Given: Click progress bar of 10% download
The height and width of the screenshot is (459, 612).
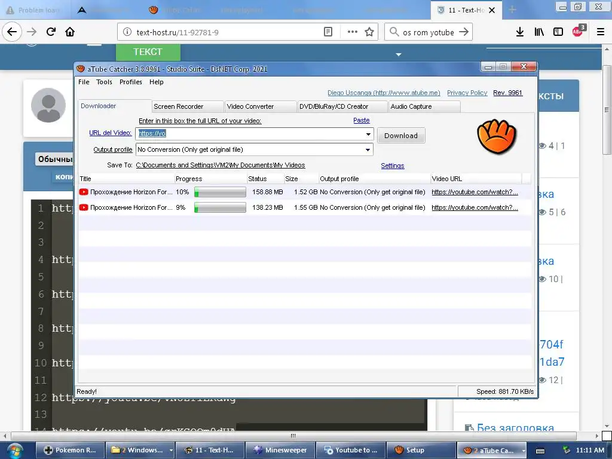Looking at the screenshot, I should [220, 192].
